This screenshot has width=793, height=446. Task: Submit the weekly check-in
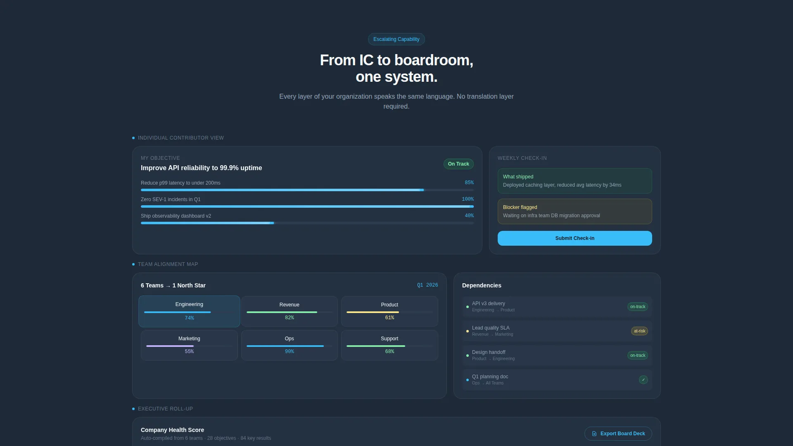coord(575,238)
